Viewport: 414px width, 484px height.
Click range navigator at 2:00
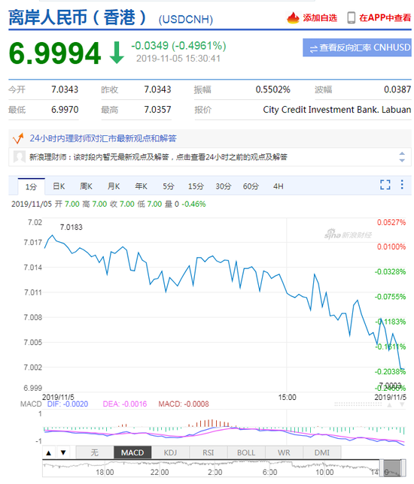click(215, 473)
